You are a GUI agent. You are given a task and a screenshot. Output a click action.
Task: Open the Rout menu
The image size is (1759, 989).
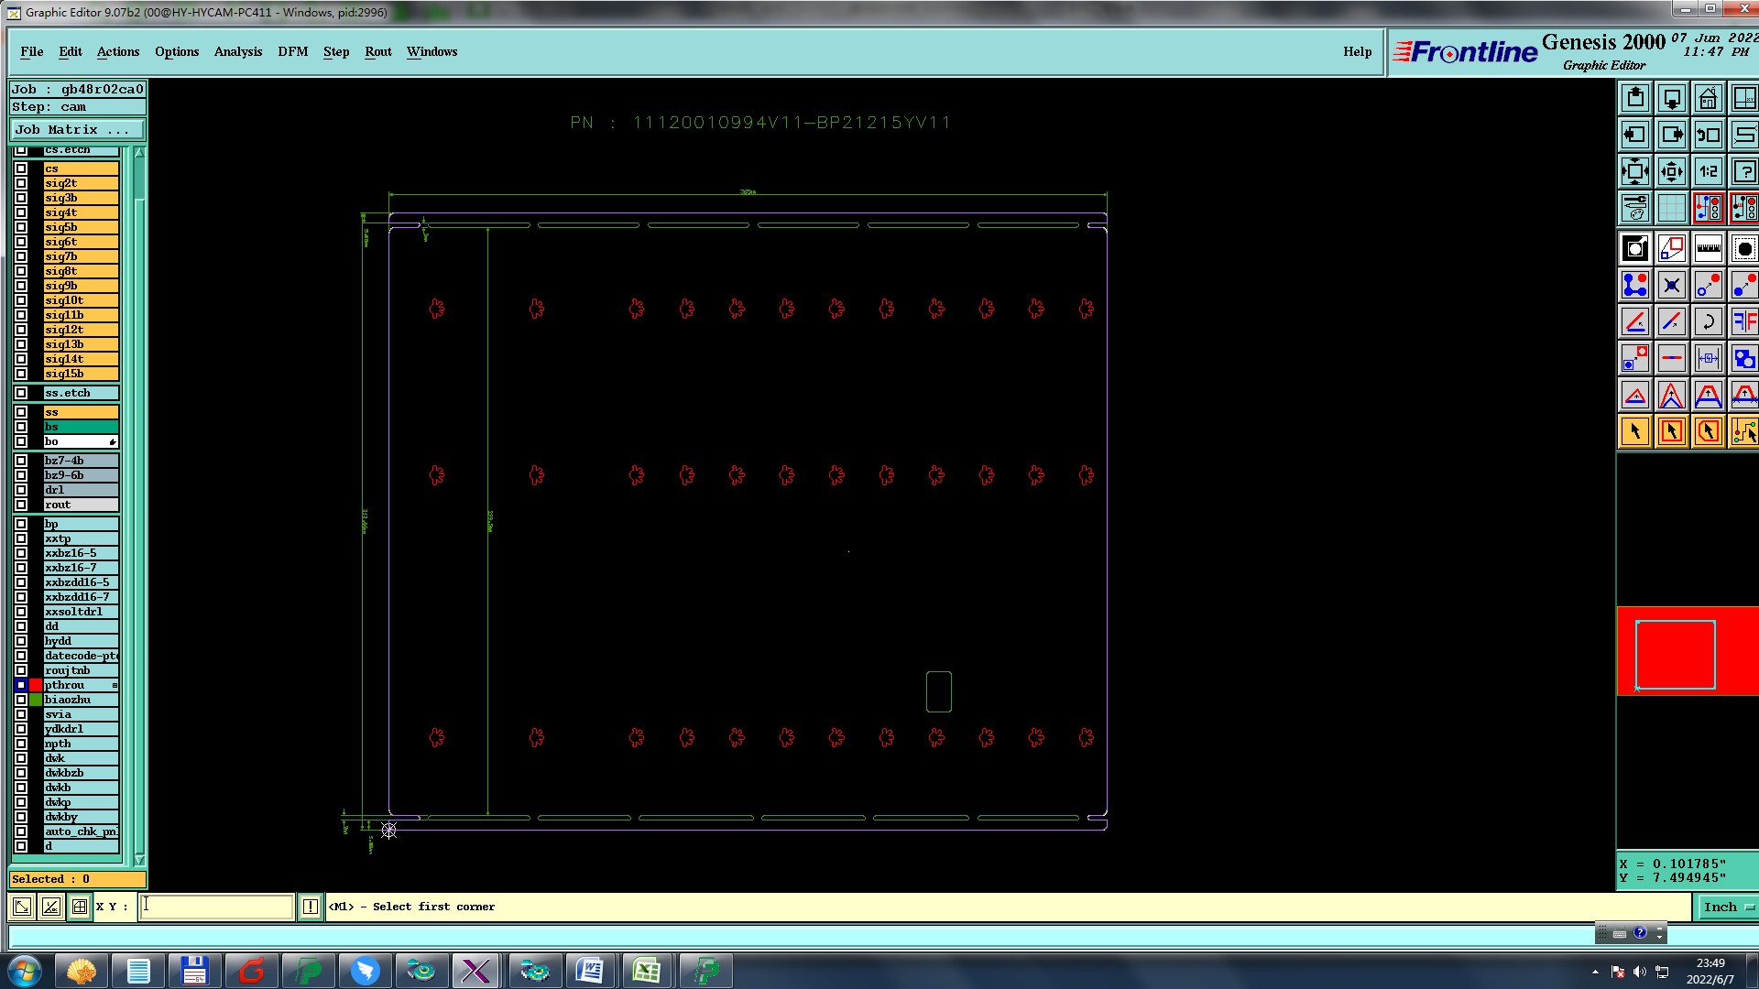pyautogui.click(x=378, y=52)
